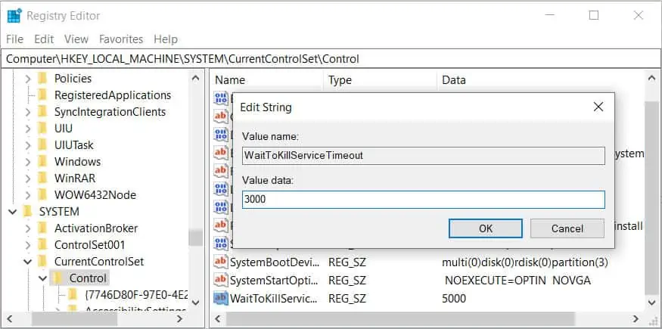Click the Value name field
Image resolution: width=662 pixels, height=329 pixels.
(424, 156)
